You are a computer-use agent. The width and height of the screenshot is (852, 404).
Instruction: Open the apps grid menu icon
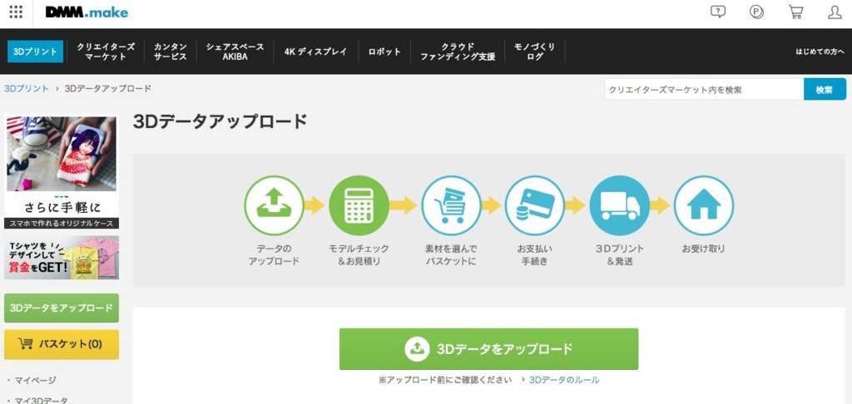point(17,12)
